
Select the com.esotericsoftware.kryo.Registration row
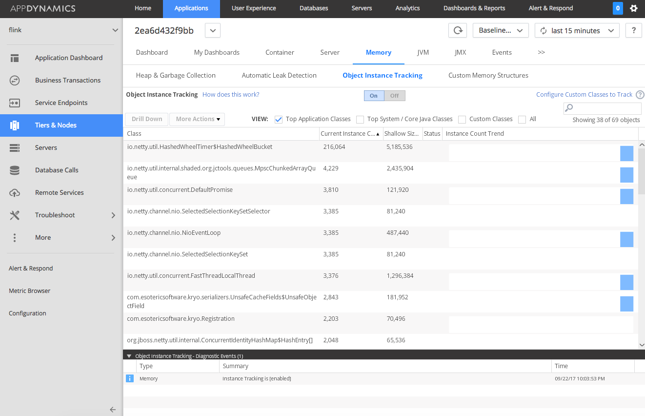(x=381, y=323)
